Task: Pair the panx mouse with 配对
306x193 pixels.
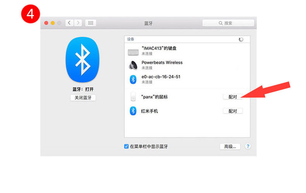Action: pos(233,97)
